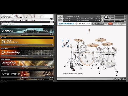Click the gear icon on Session Strings Pro bar
This screenshot has height=96, width=128.
click(53, 66)
